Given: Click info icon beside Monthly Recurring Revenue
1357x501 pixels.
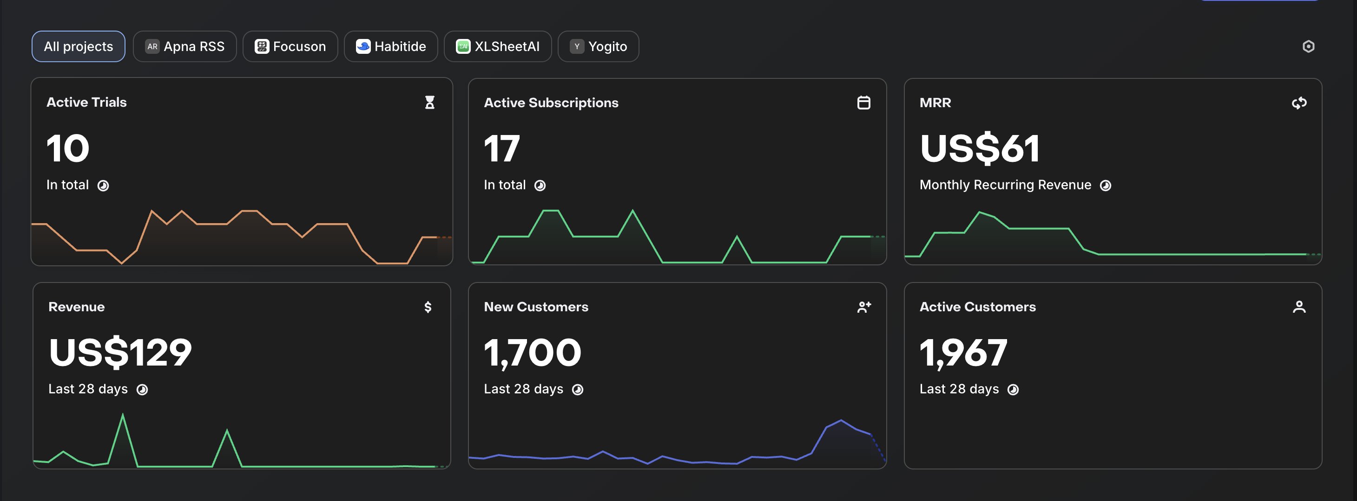Looking at the screenshot, I should pyautogui.click(x=1105, y=185).
